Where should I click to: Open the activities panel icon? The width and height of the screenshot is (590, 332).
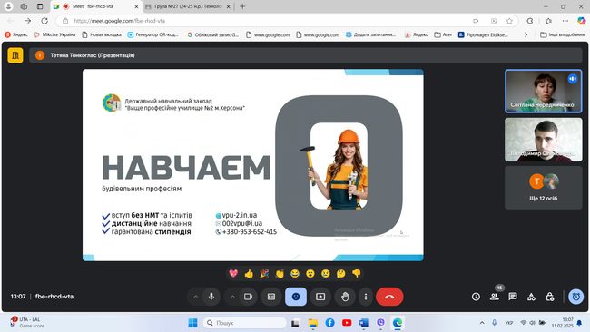531,297
